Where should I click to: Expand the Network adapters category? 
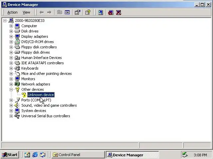(x=11, y=84)
